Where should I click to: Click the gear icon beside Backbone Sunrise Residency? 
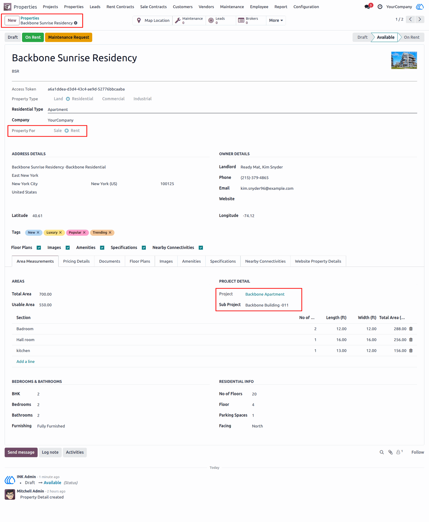[x=76, y=23]
